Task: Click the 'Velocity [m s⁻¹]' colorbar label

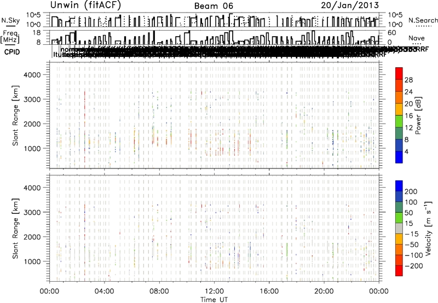Action: pyautogui.click(x=429, y=228)
